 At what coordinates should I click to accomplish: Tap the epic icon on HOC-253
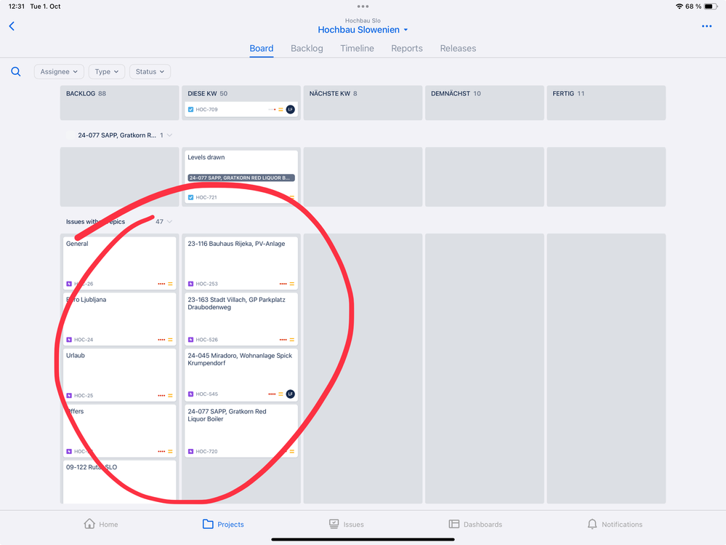pyautogui.click(x=190, y=284)
